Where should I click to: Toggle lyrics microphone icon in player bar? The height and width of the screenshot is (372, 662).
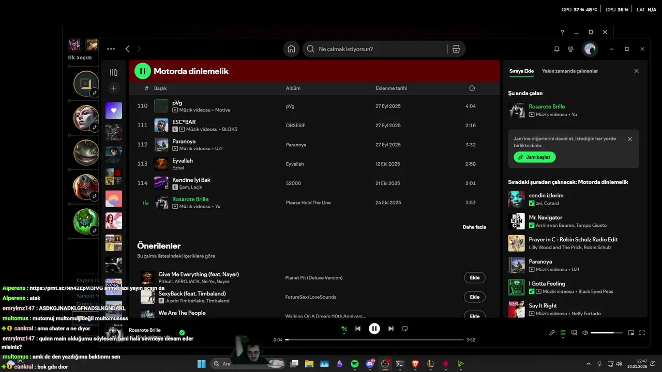[552, 333]
